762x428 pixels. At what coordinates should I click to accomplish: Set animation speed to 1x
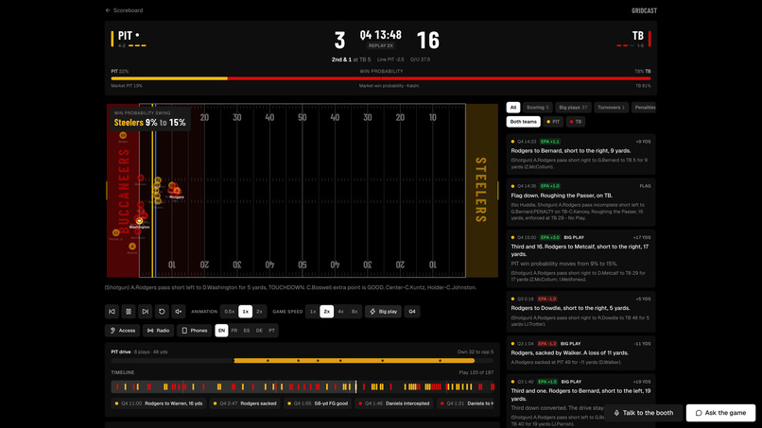(246, 312)
